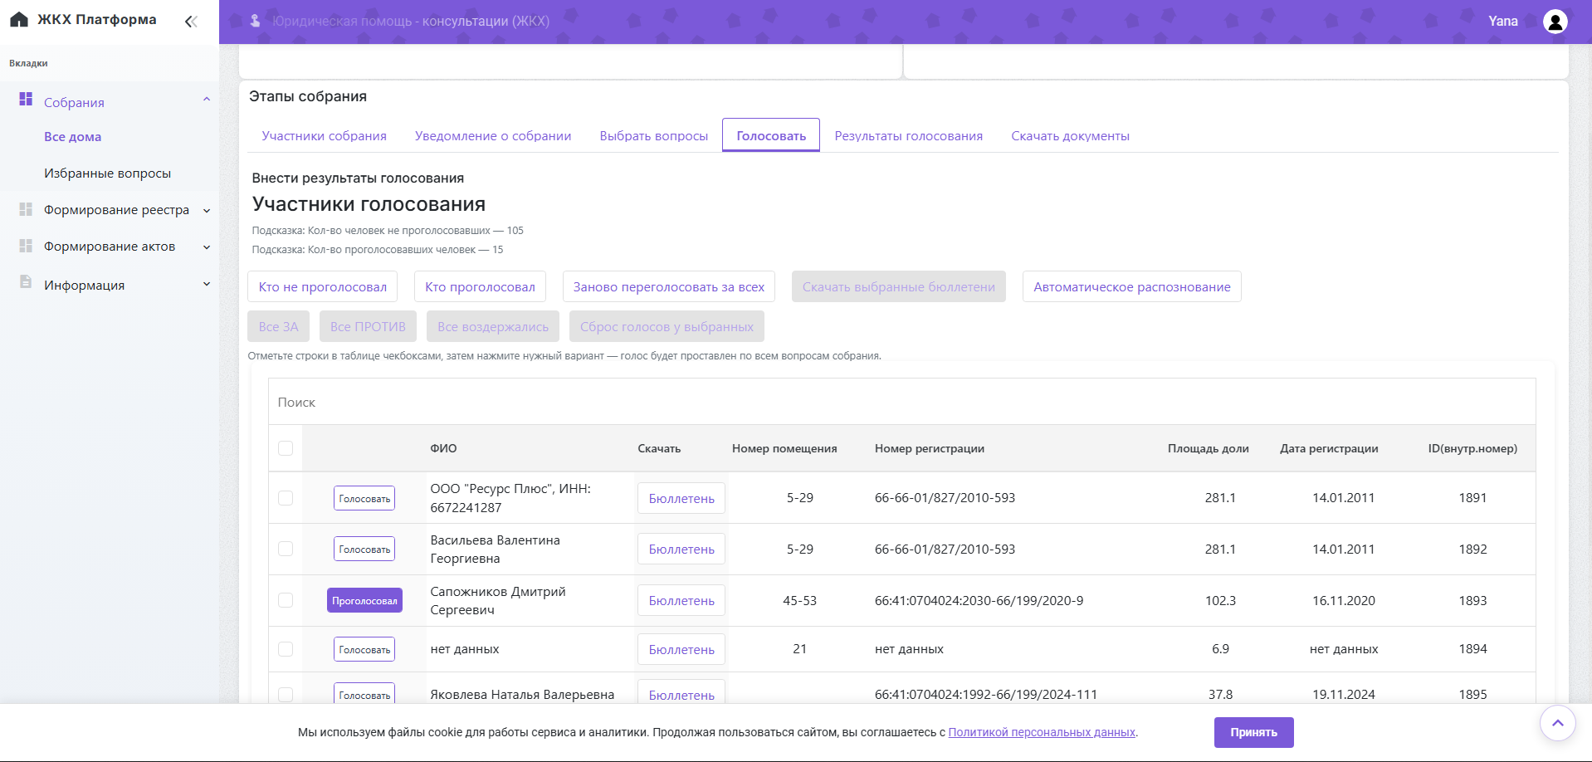Screen dimensions: 1592x762
Task: Click Скачать выбранные бюллетени button
Action: click(898, 286)
